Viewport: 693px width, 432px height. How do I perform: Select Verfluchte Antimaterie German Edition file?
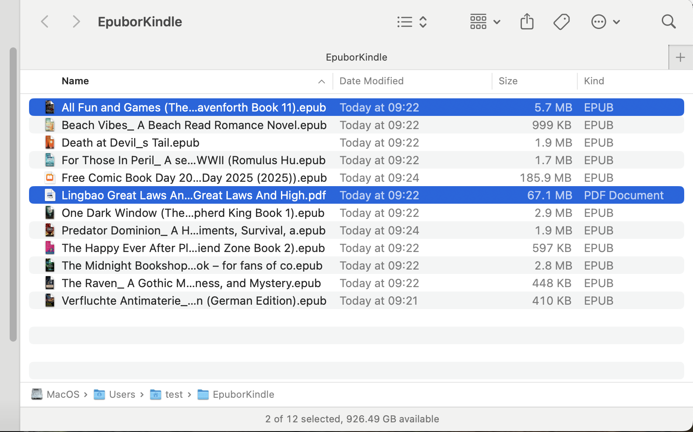click(194, 301)
